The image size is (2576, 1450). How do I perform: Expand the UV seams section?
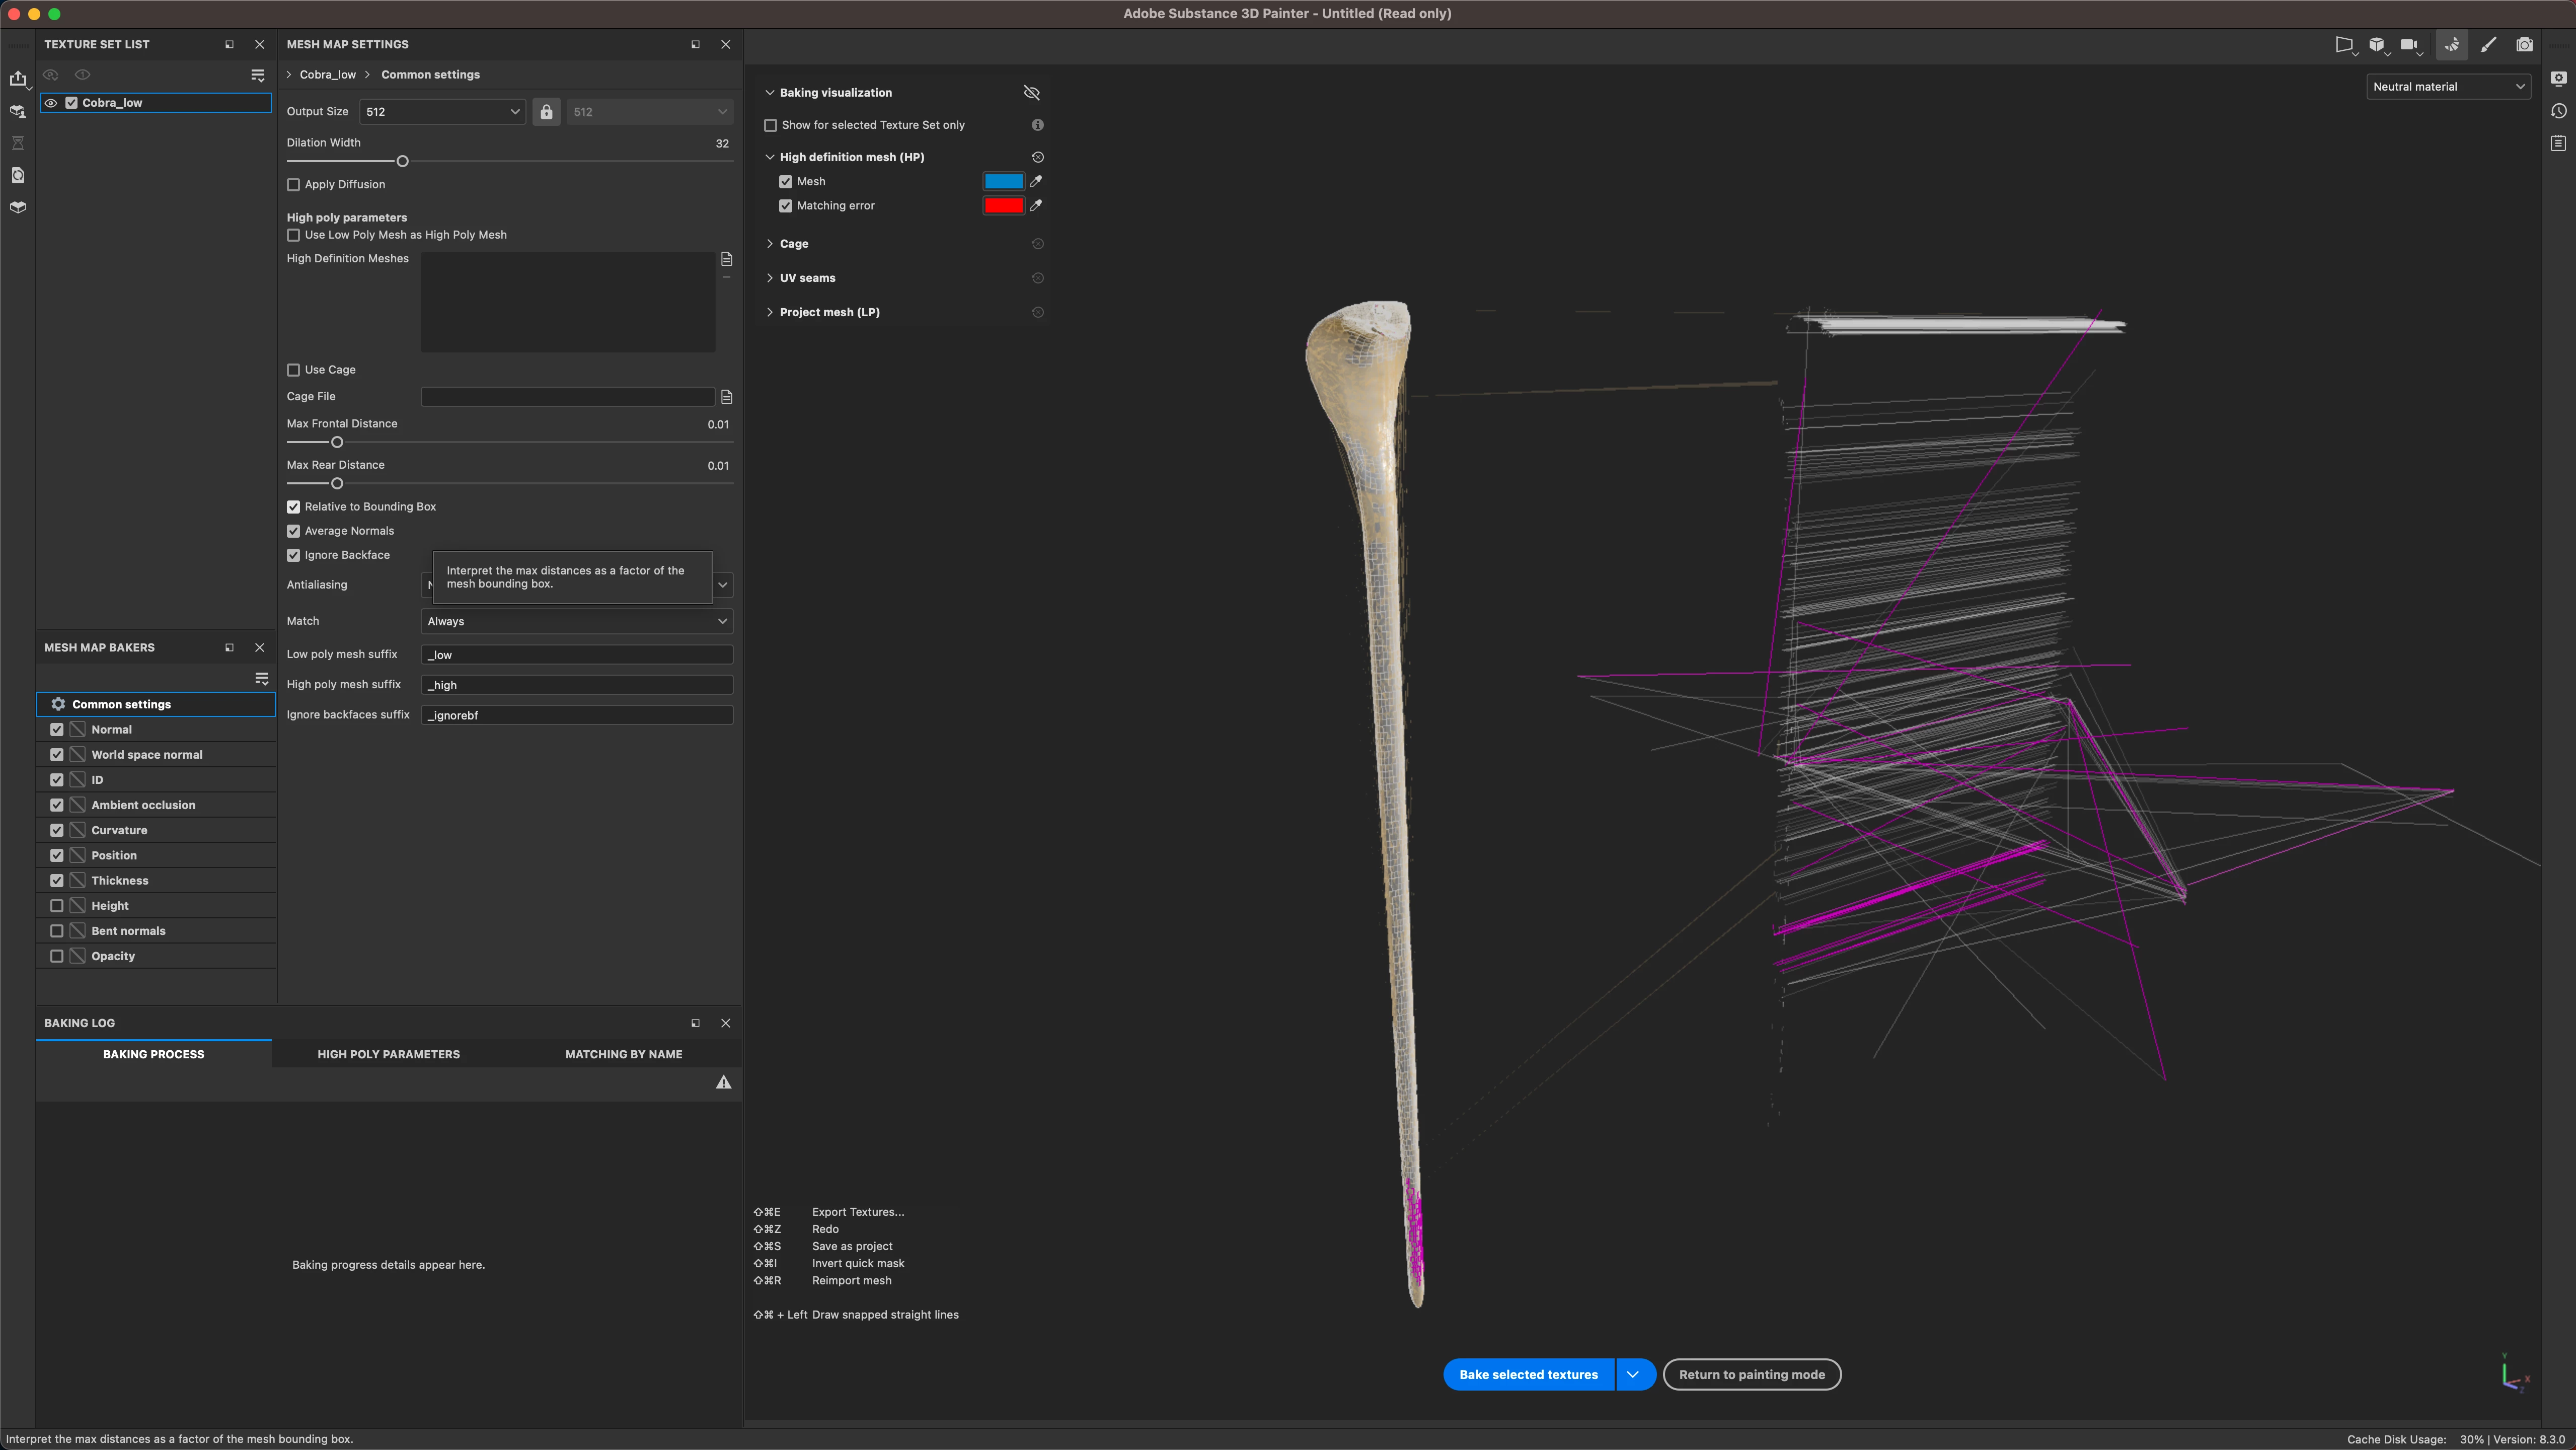coord(807,278)
